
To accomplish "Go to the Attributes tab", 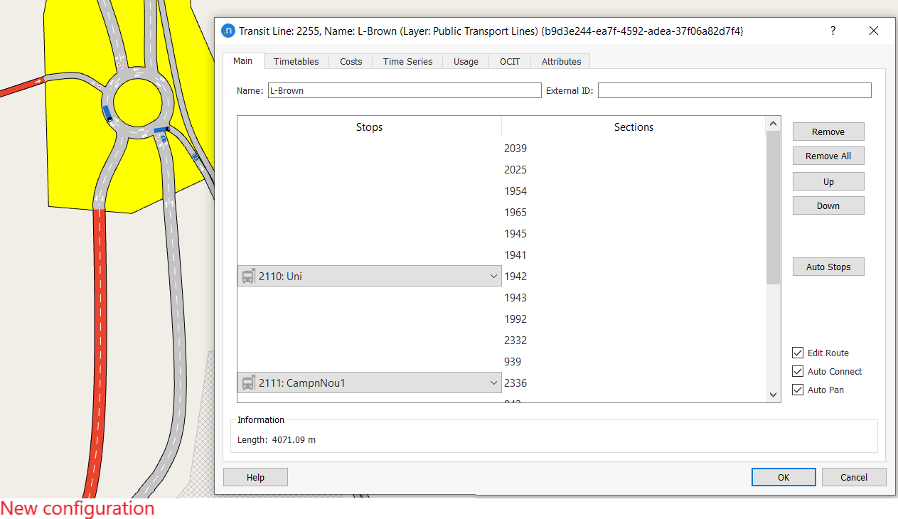I will tap(561, 62).
